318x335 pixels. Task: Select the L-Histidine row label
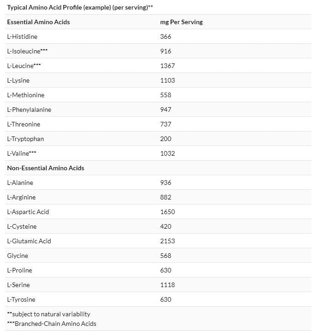[x=22, y=37]
